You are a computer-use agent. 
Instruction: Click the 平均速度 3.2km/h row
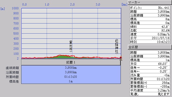150,90
